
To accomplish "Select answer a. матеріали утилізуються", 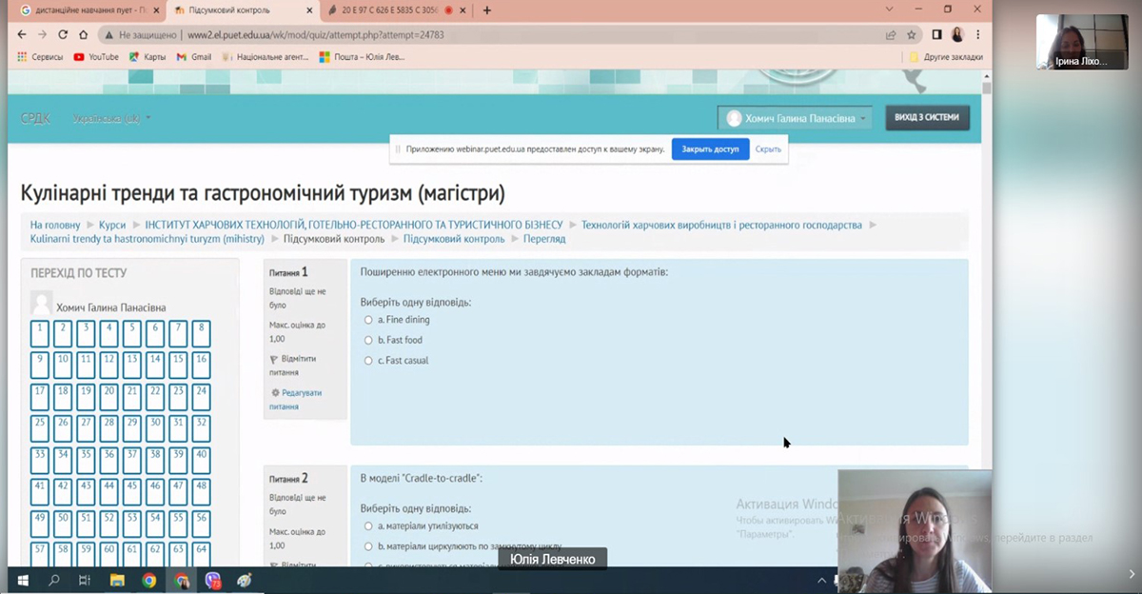I will pyautogui.click(x=369, y=525).
